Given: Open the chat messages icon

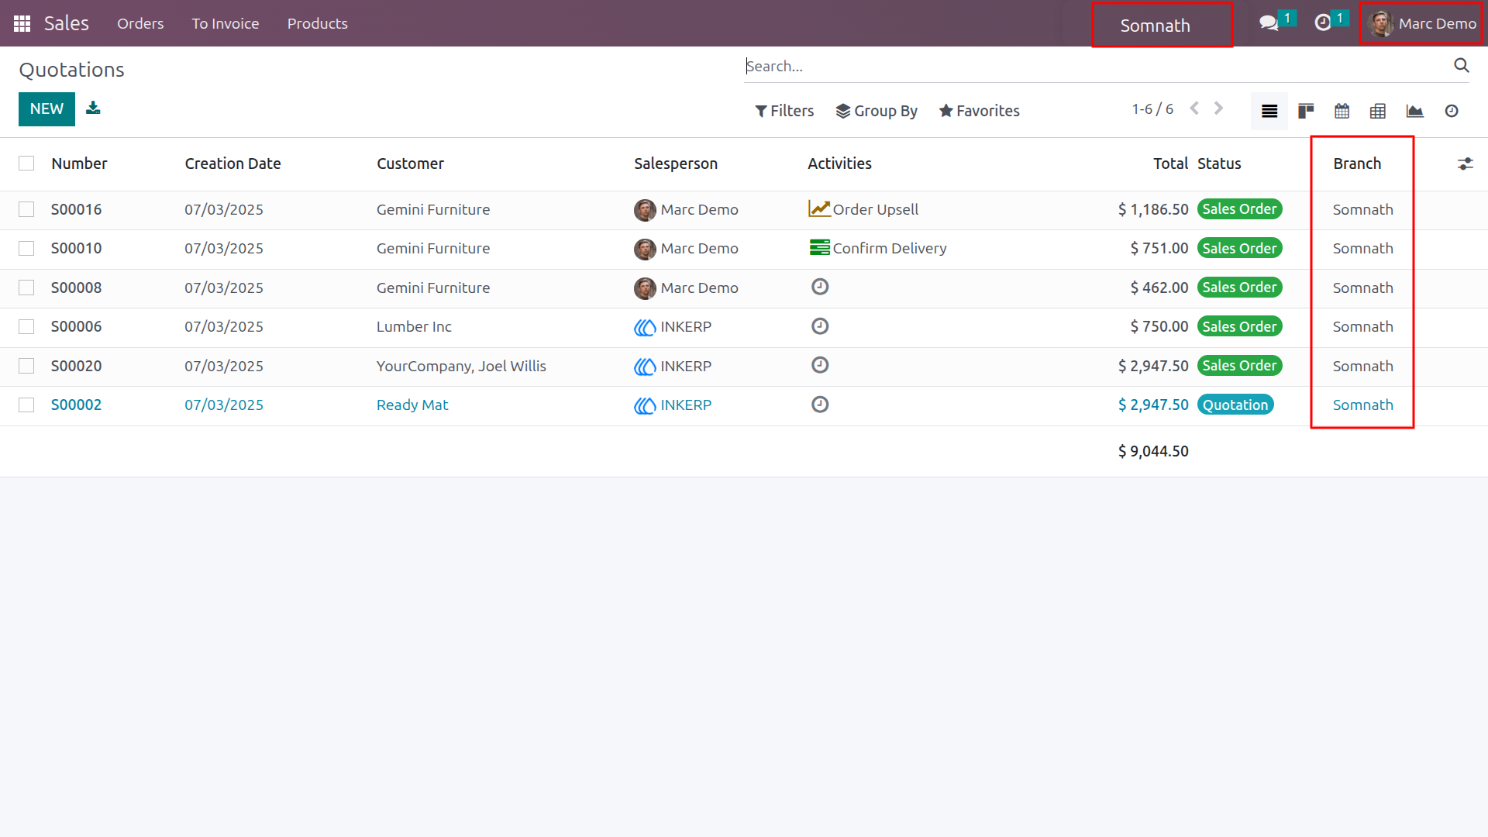Looking at the screenshot, I should (x=1269, y=23).
